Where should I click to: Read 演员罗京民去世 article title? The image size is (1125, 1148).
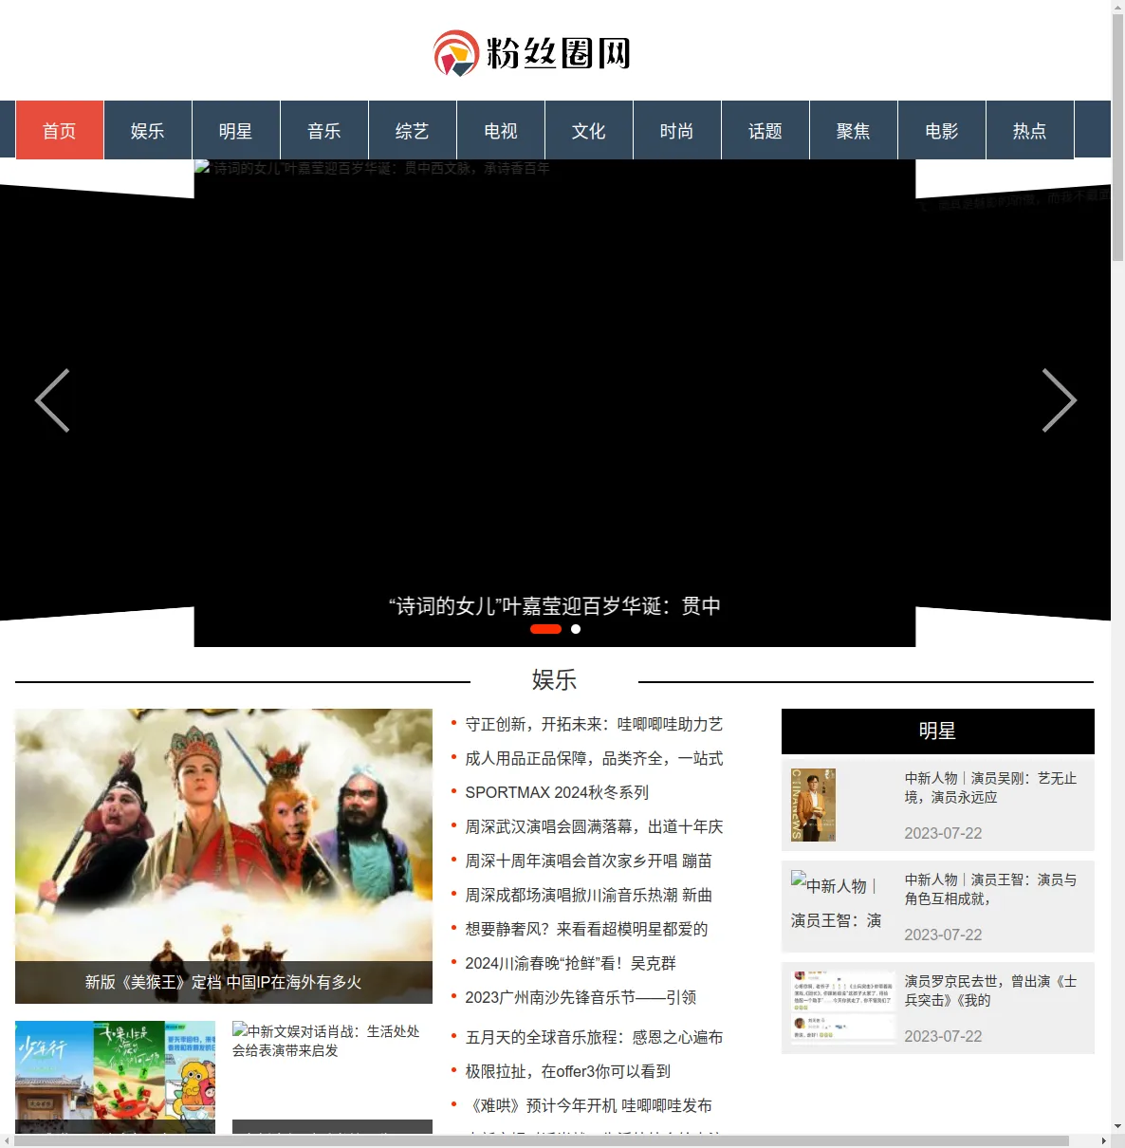tap(991, 991)
